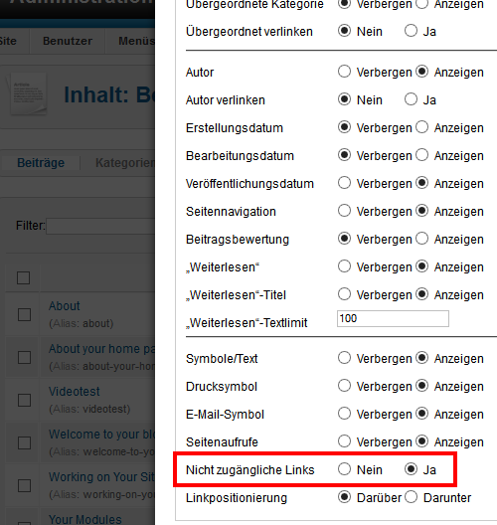497x525 pixels.
Task: Switch to the Beiträge tab
Action: 41,163
